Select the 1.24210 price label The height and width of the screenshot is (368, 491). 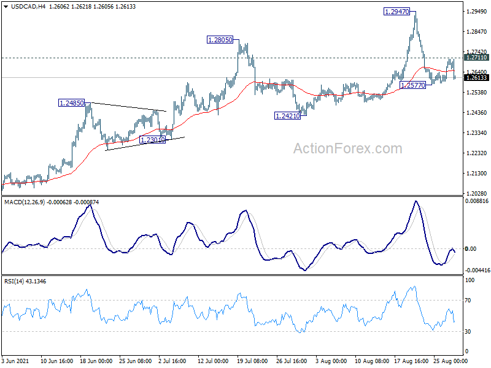[287, 116]
